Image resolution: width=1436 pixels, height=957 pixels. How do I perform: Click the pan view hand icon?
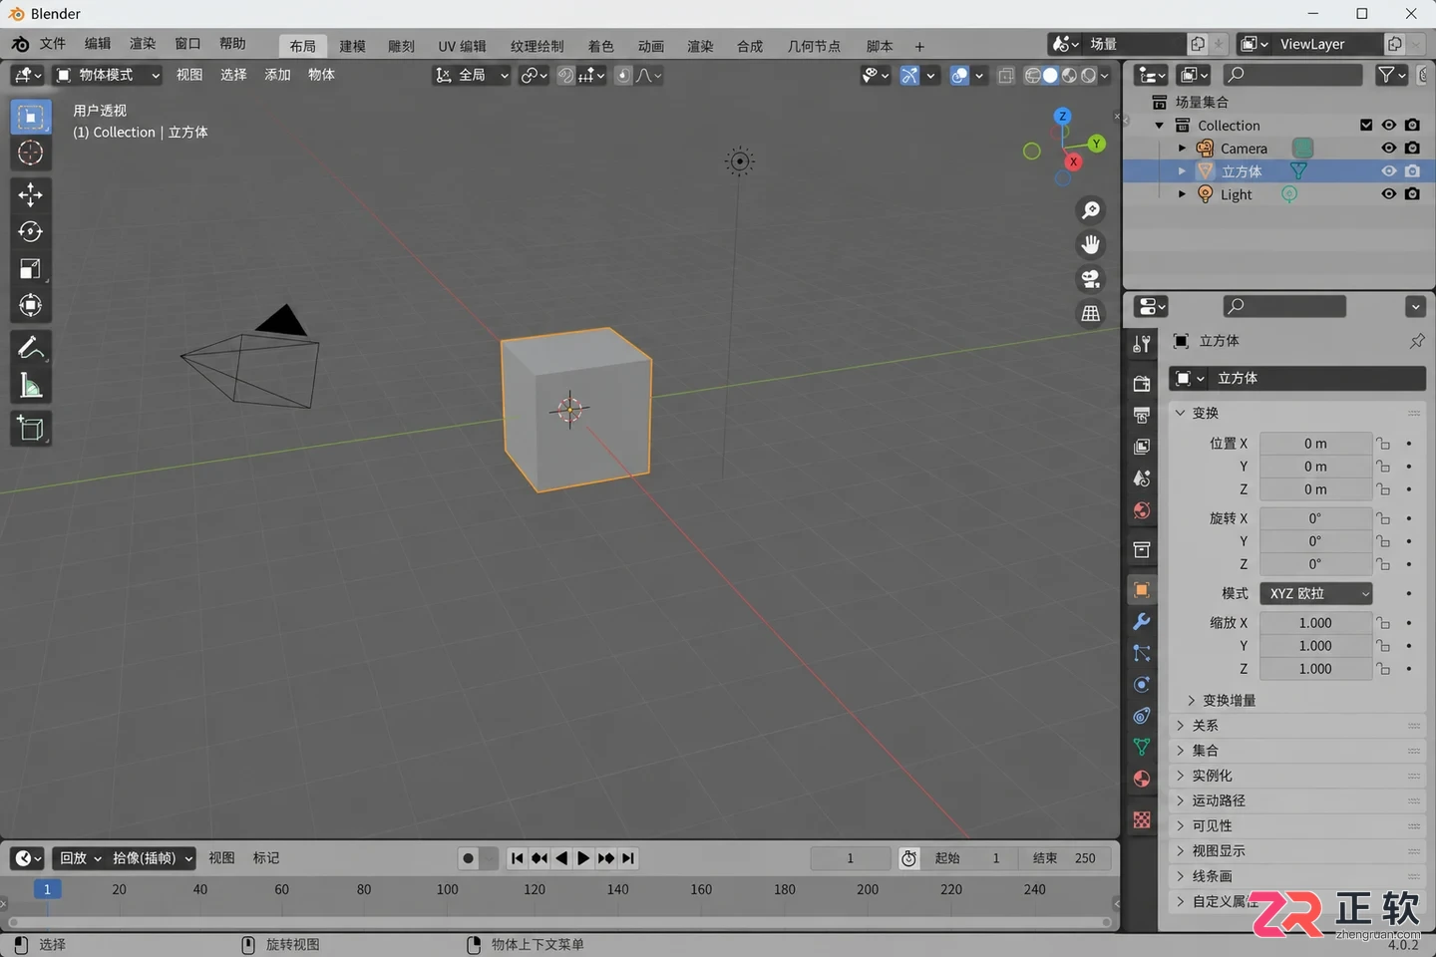1091,244
